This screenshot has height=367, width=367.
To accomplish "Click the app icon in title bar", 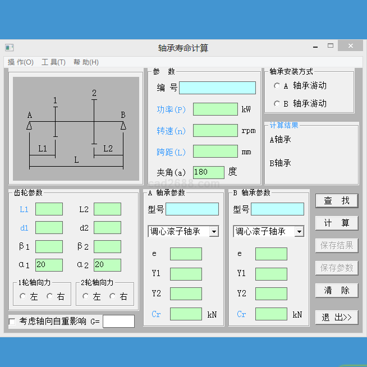I will (x=9, y=48).
